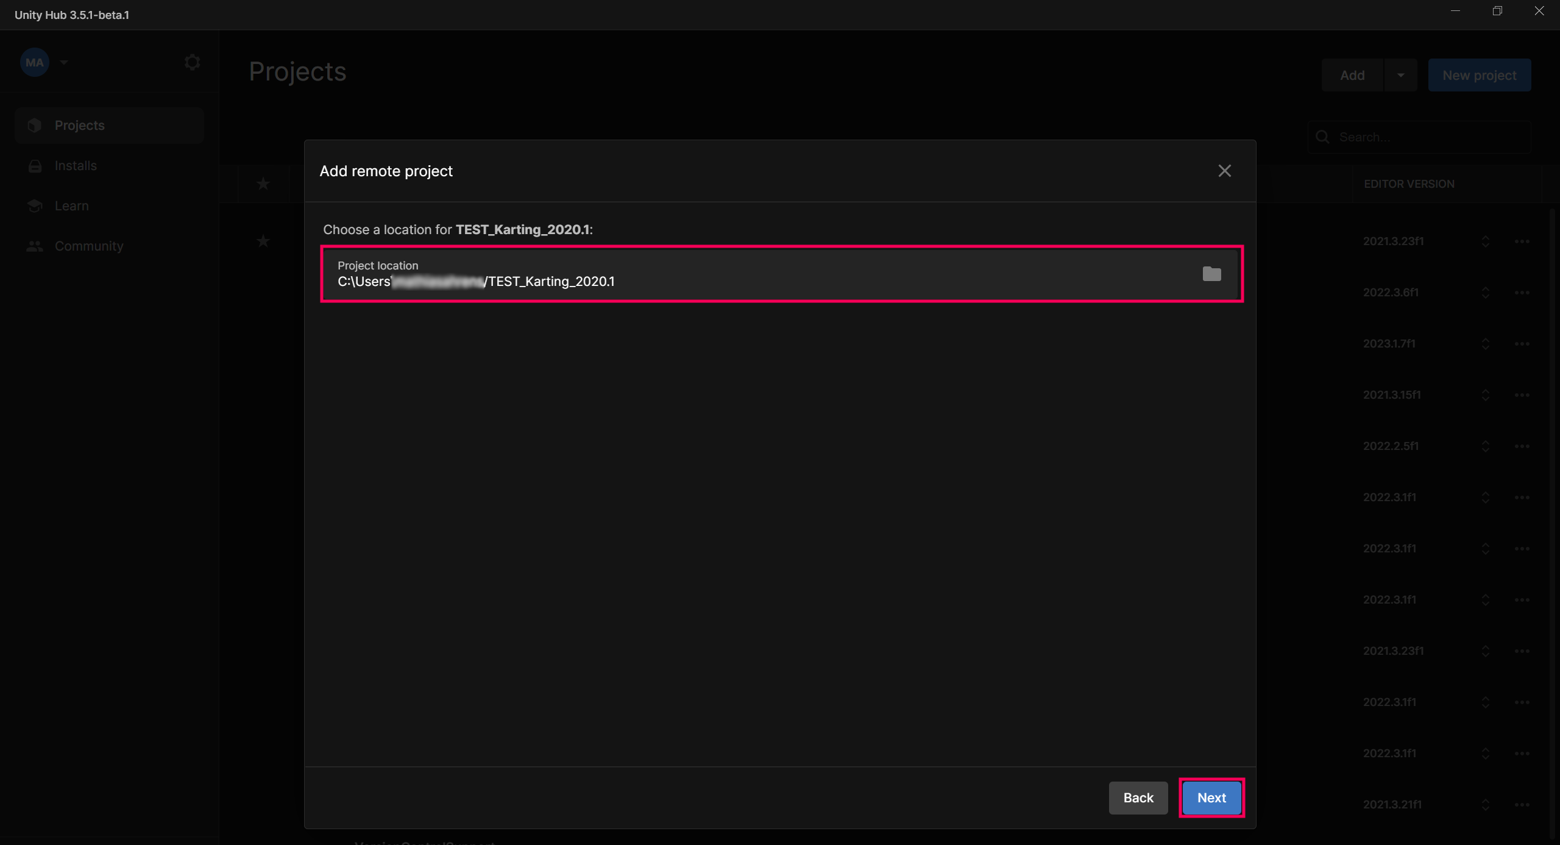
Task: Click the settings gear icon
Action: tap(192, 62)
